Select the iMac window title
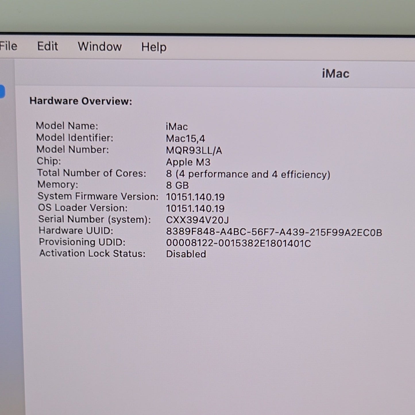Screen dimensions: 415x415 click(335, 74)
